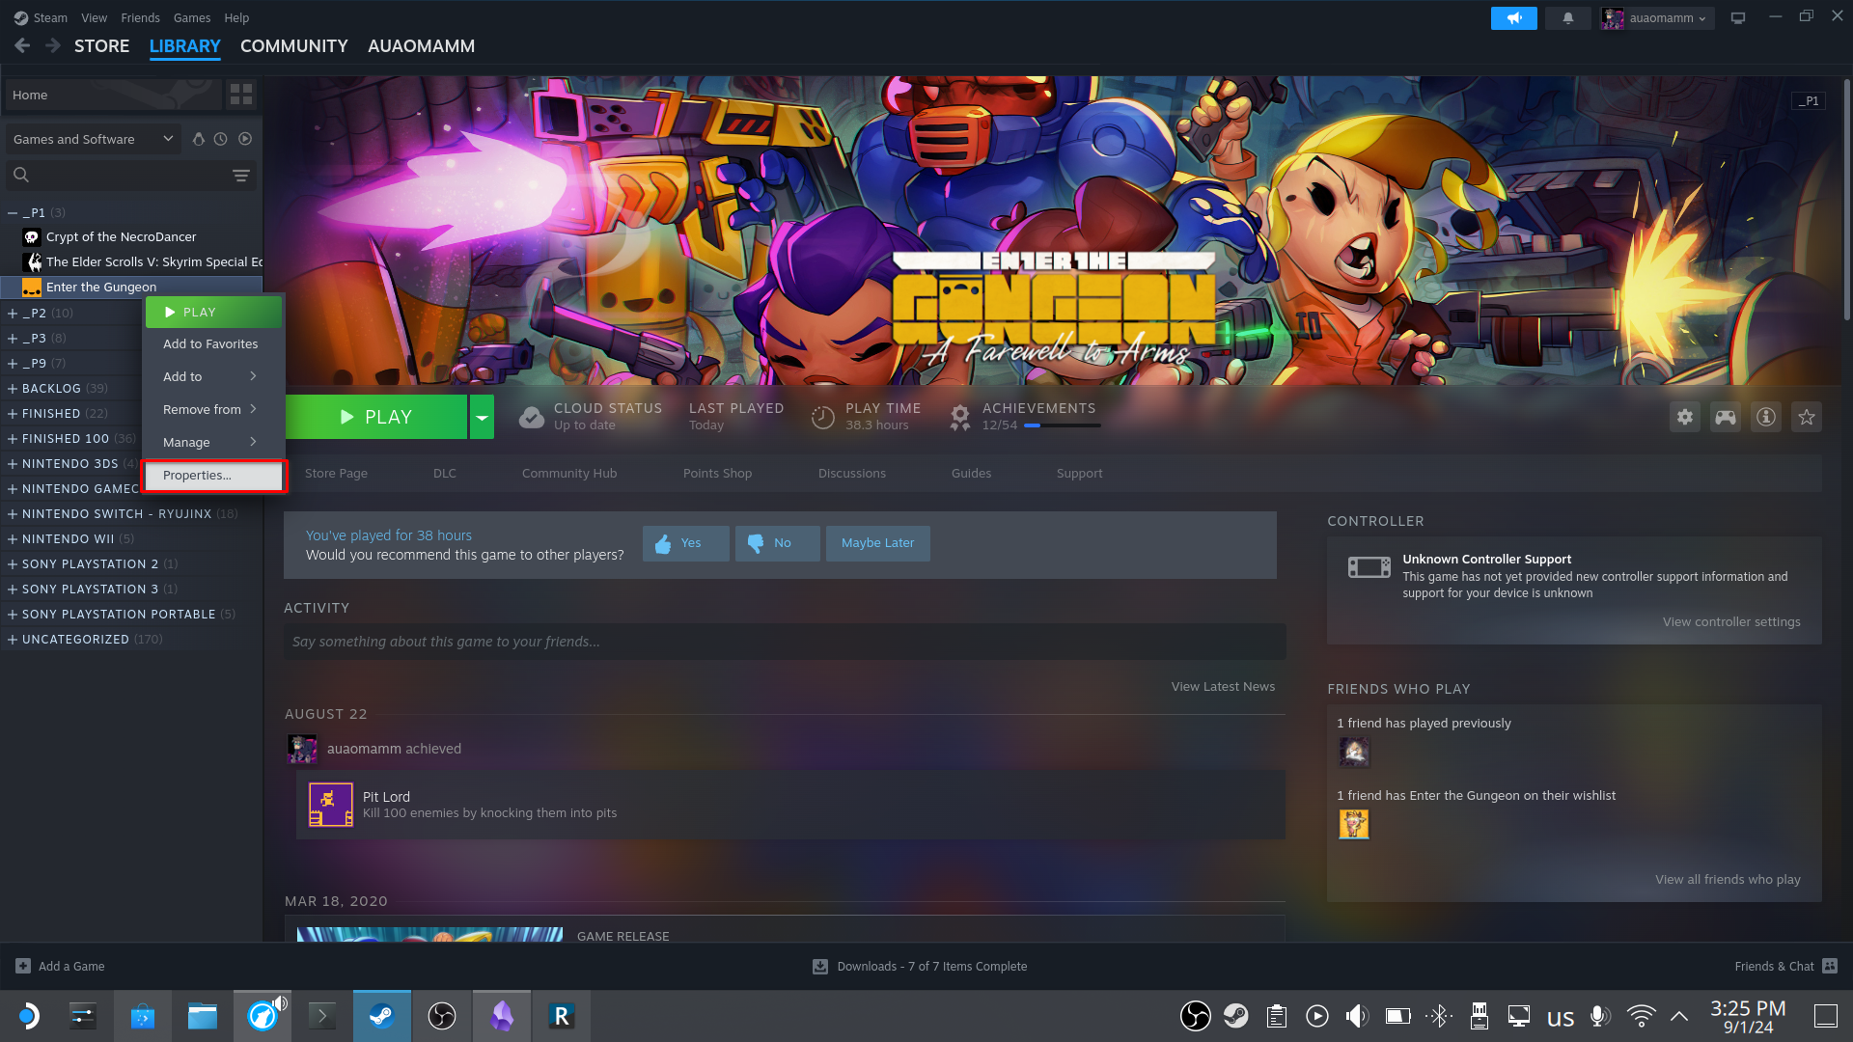Viewport: 1853px width, 1042px height.
Task: Open the Points Shop tab
Action: [x=717, y=473]
